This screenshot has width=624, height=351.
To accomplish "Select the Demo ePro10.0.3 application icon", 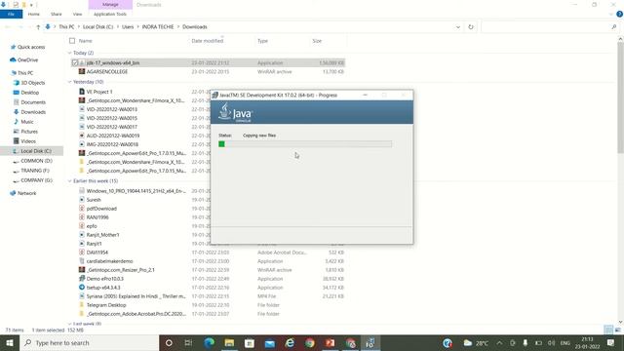I will 82,279.
